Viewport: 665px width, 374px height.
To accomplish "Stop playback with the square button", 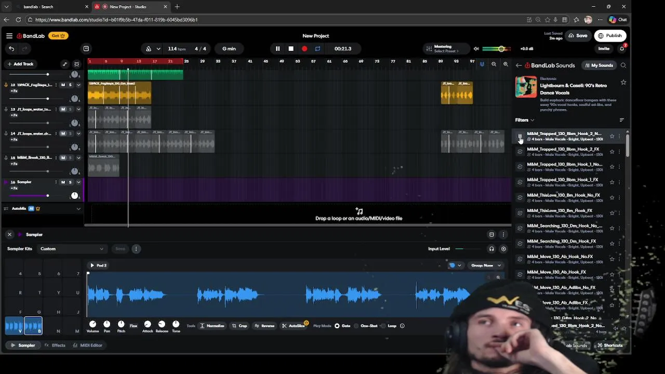I will tap(291, 49).
